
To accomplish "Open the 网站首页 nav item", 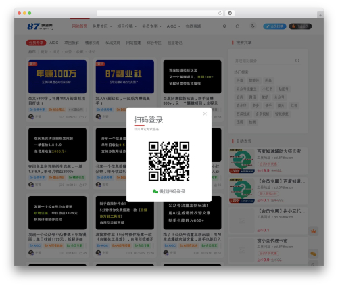I will [x=79, y=26].
